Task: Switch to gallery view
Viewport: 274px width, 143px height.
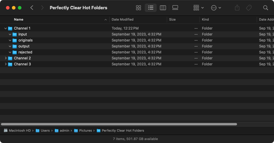Action: [x=175, y=8]
